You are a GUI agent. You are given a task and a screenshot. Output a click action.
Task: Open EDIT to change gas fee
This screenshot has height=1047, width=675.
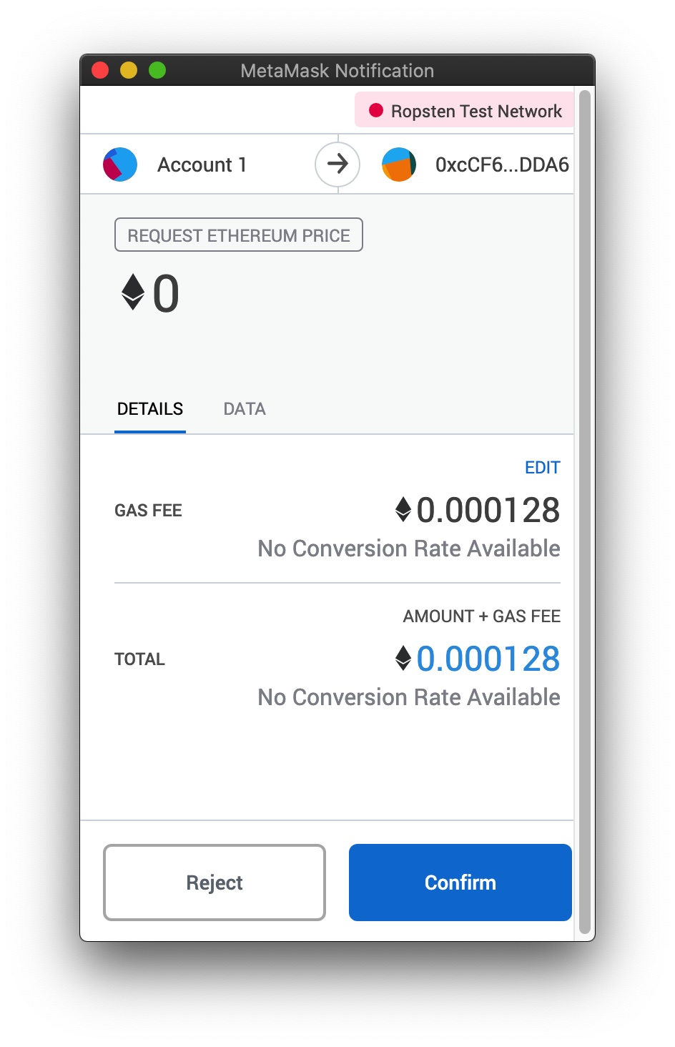point(543,468)
